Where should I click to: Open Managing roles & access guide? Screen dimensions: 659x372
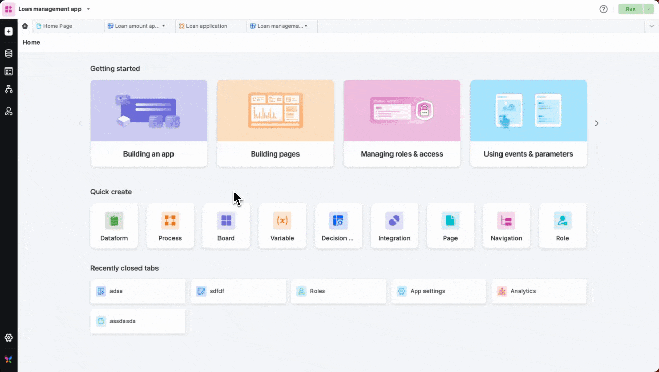(x=402, y=123)
